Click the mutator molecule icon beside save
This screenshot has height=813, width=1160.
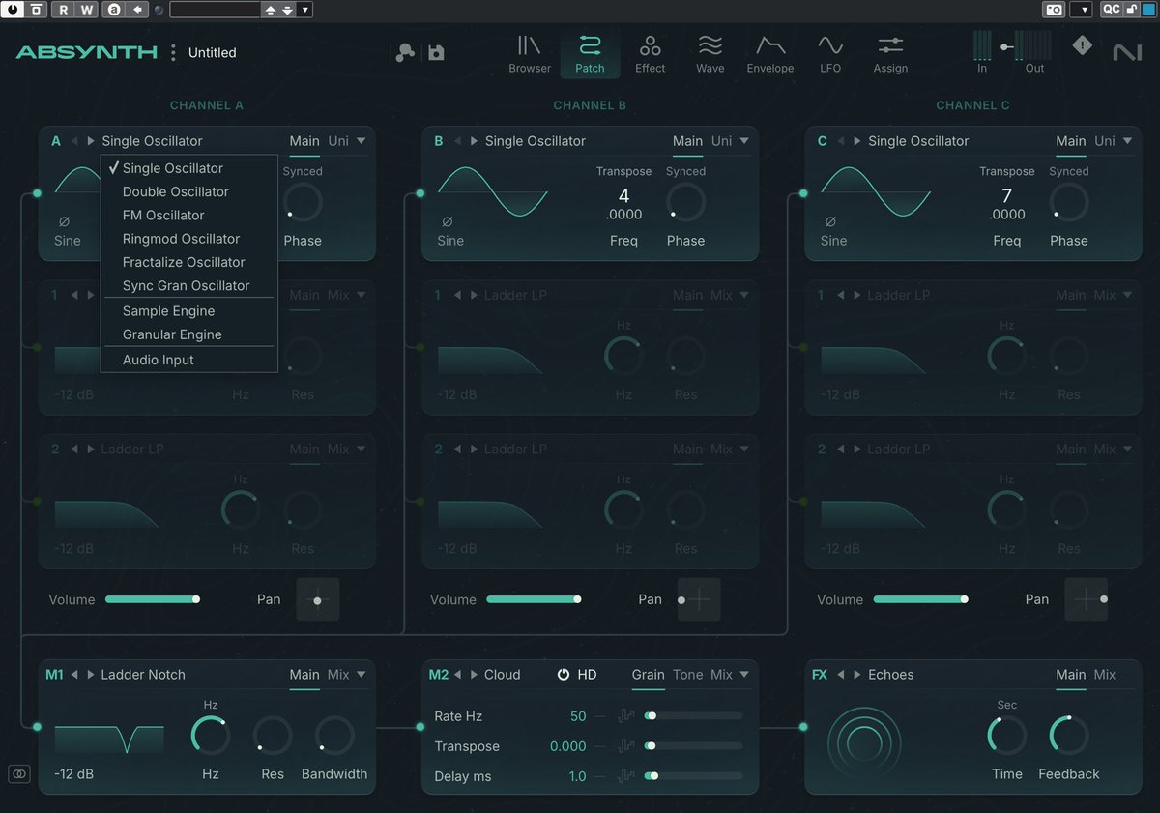click(x=405, y=52)
